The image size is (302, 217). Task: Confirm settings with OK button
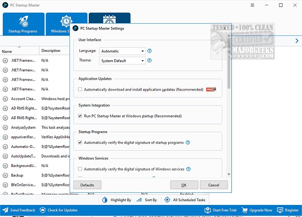(184, 185)
